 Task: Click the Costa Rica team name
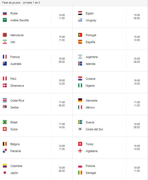tap(17, 101)
